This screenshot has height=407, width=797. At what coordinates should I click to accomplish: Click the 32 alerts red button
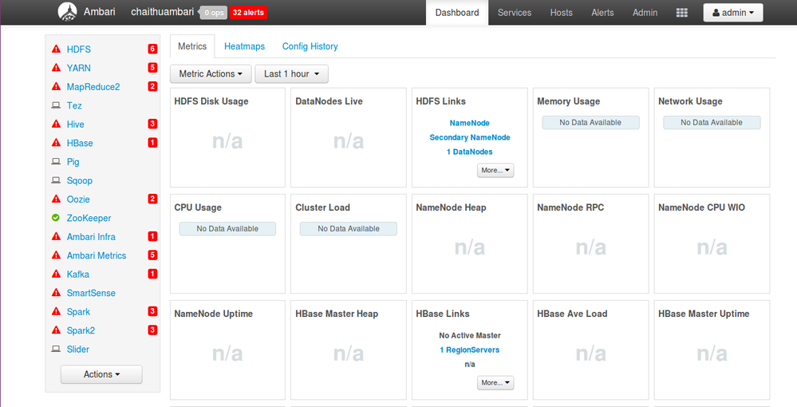tap(248, 13)
